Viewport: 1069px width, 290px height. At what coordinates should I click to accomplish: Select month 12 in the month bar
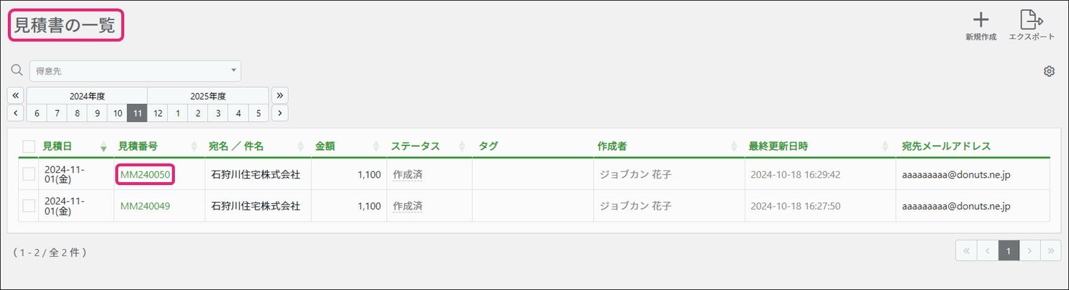(x=158, y=113)
